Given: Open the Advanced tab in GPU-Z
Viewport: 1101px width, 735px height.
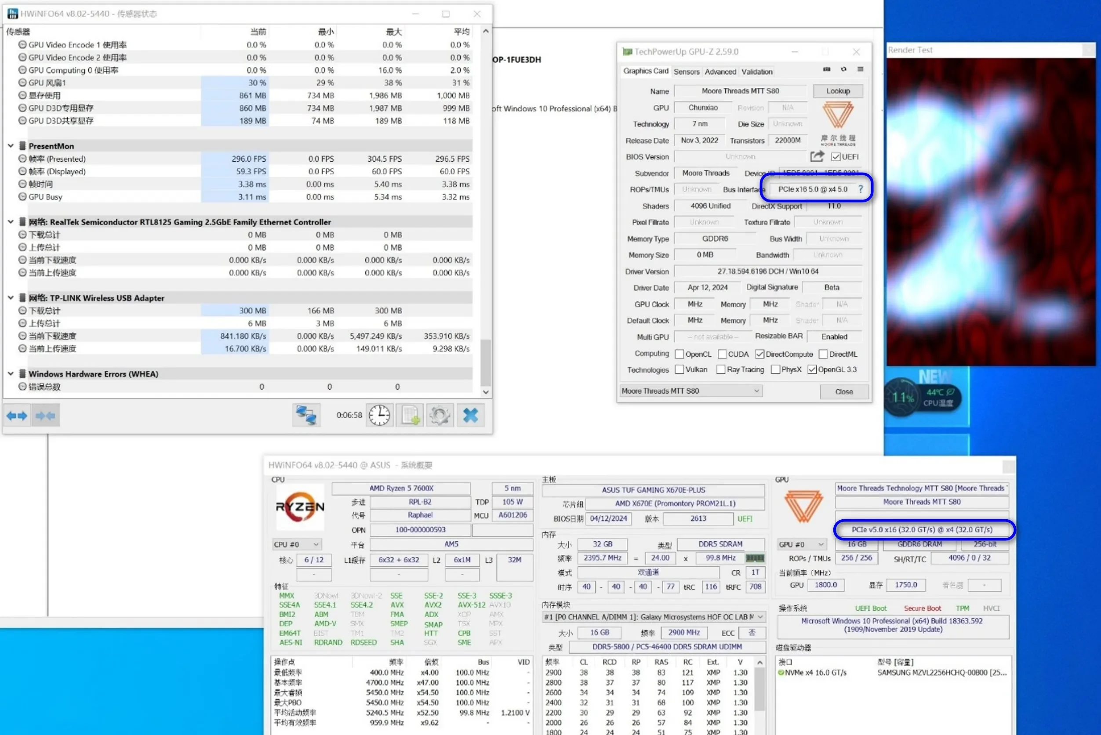Looking at the screenshot, I should point(720,72).
